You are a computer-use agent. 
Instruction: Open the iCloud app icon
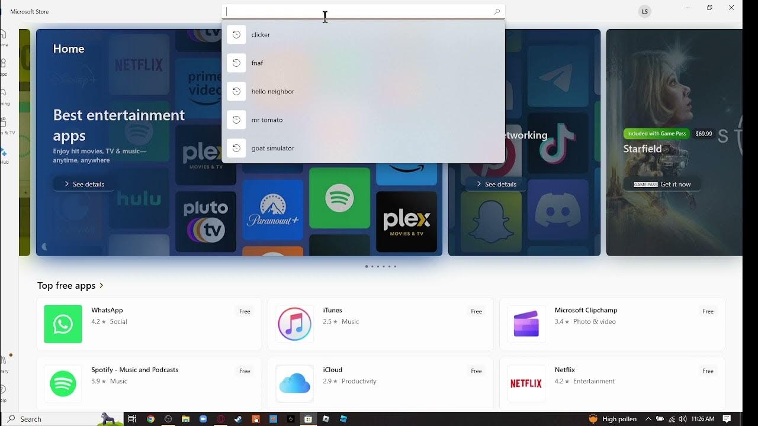click(294, 383)
